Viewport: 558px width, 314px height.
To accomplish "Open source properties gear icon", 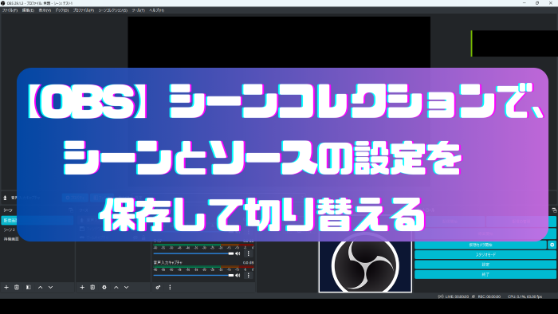I will pyautogui.click(x=104, y=287).
